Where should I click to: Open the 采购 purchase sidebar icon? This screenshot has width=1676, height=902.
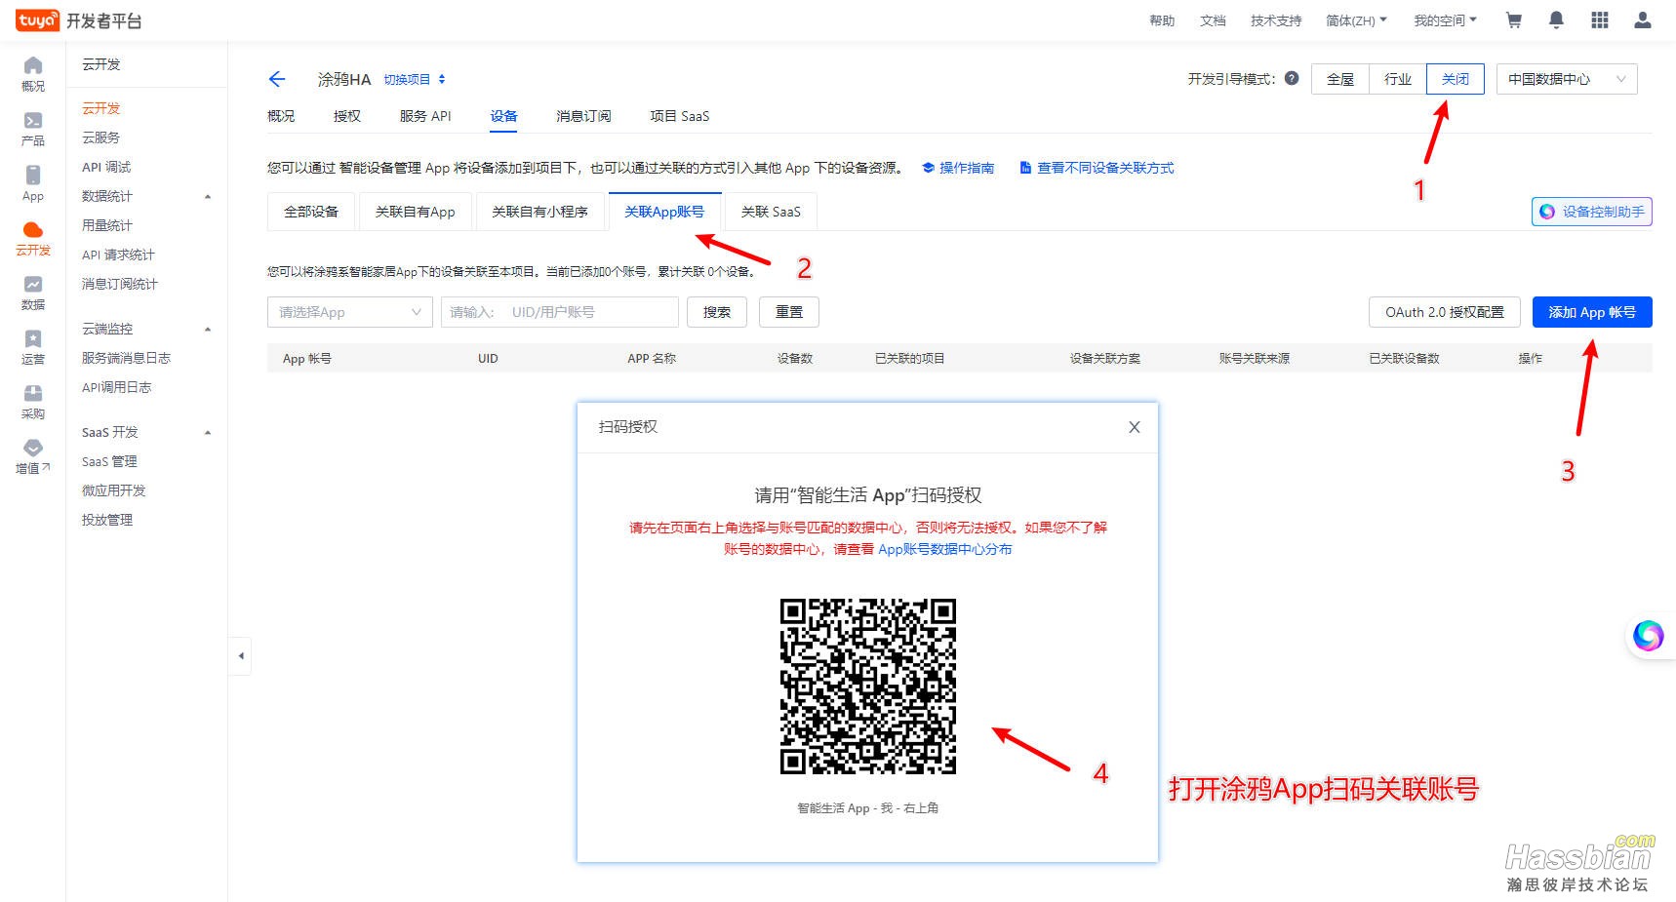coord(33,402)
